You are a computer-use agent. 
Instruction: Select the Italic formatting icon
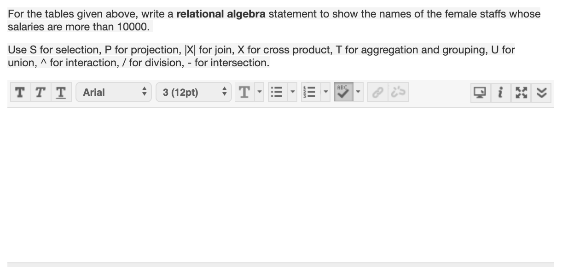pos(40,92)
